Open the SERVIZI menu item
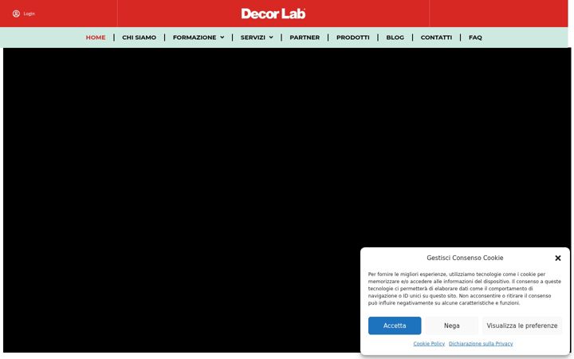 [253, 37]
